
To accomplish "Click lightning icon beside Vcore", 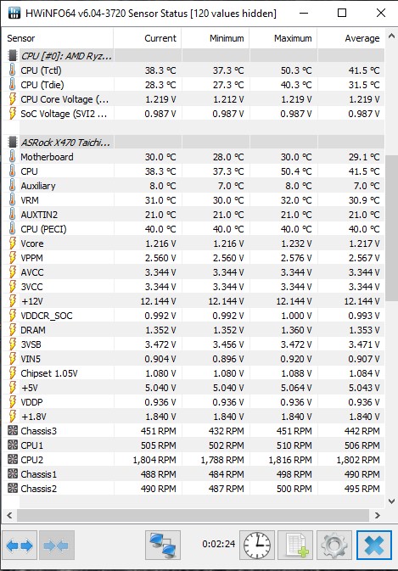I will click(x=13, y=244).
